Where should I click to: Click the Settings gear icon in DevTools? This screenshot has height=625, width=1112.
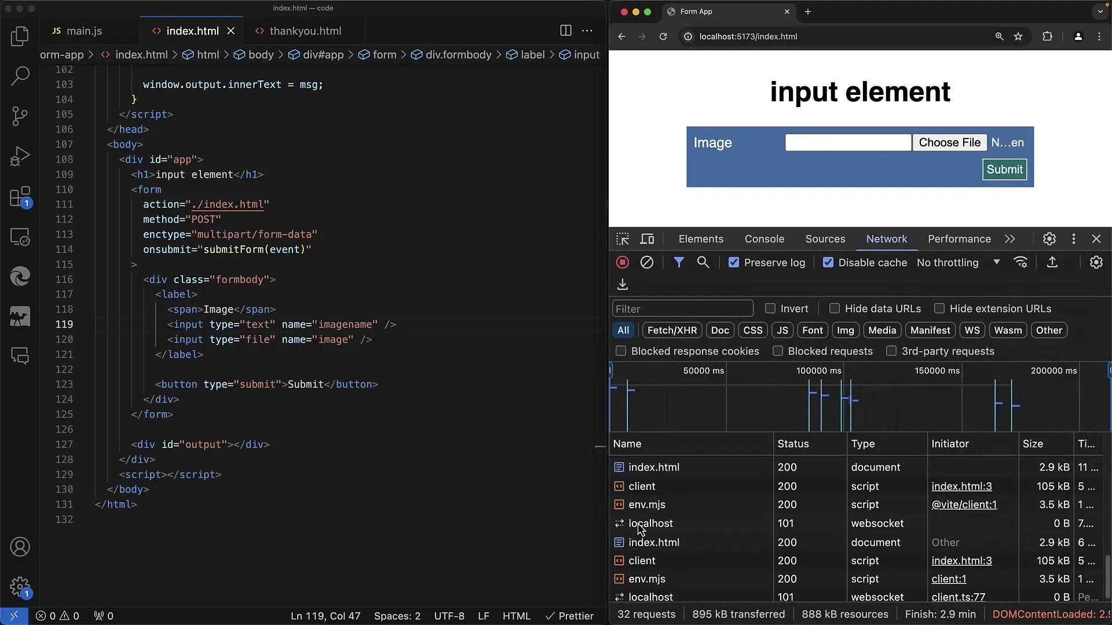(1049, 238)
